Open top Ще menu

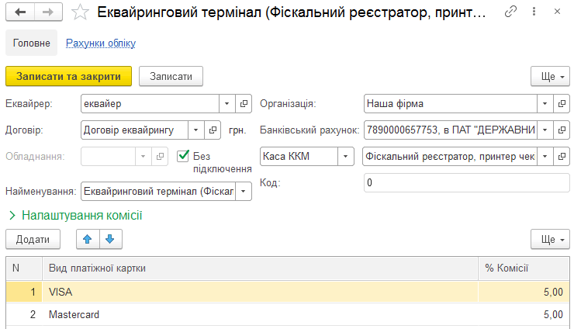(550, 77)
